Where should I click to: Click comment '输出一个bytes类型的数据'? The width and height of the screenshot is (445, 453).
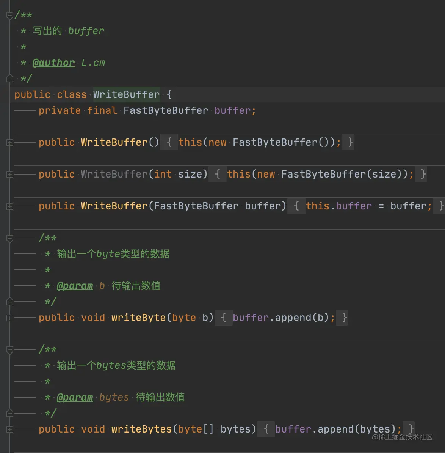click(x=116, y=365)
